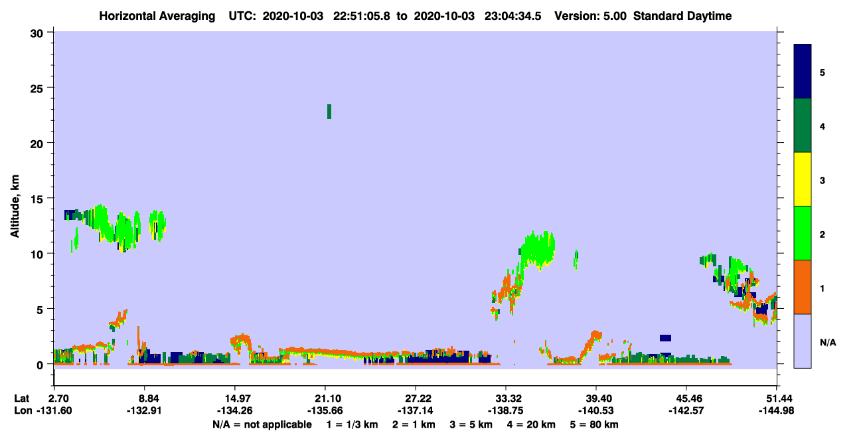Click the isolated dark green feature near 22 km altitude

pyautogui.click(x=329, y=112)
